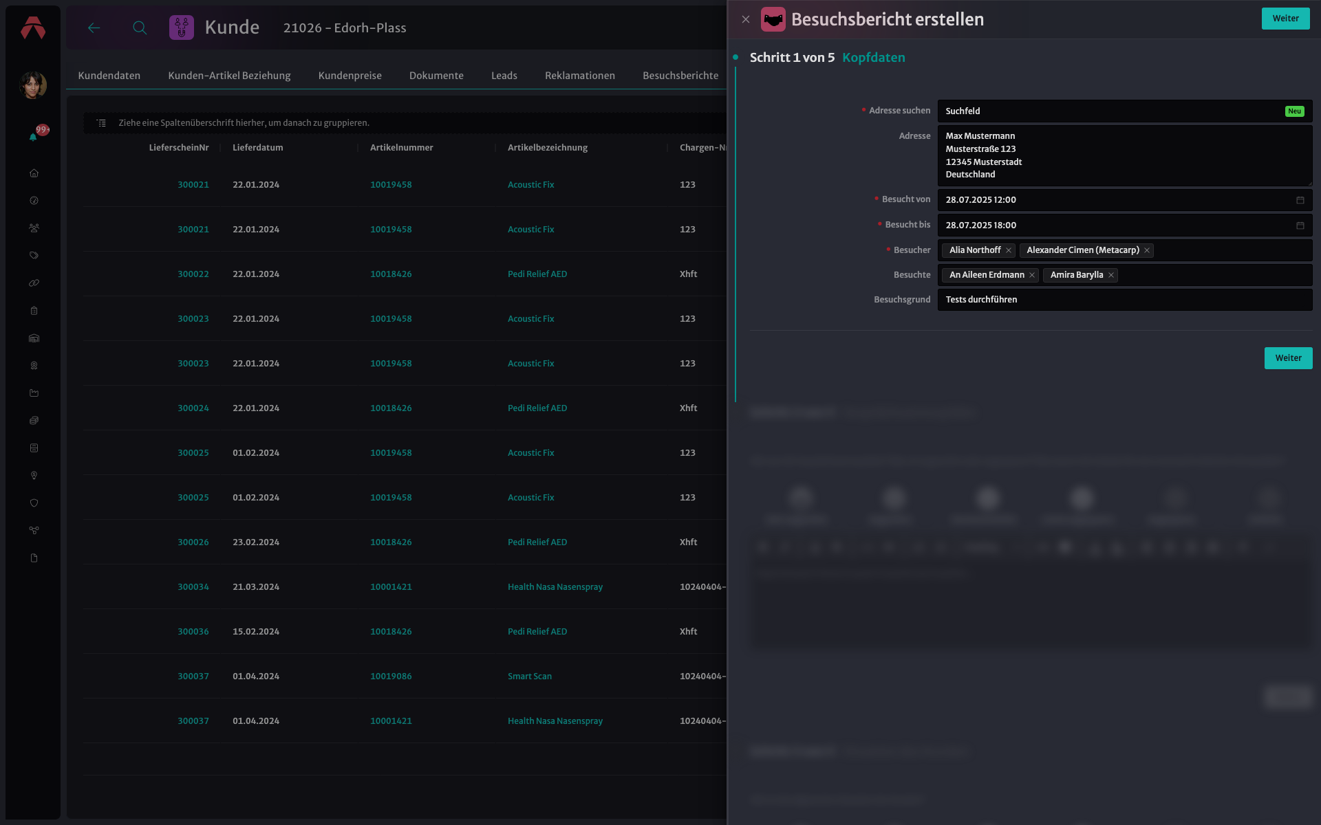Screen dimensions: 1321x825
Task: Click the Neu badge in address search
Action: (1294, 111)
